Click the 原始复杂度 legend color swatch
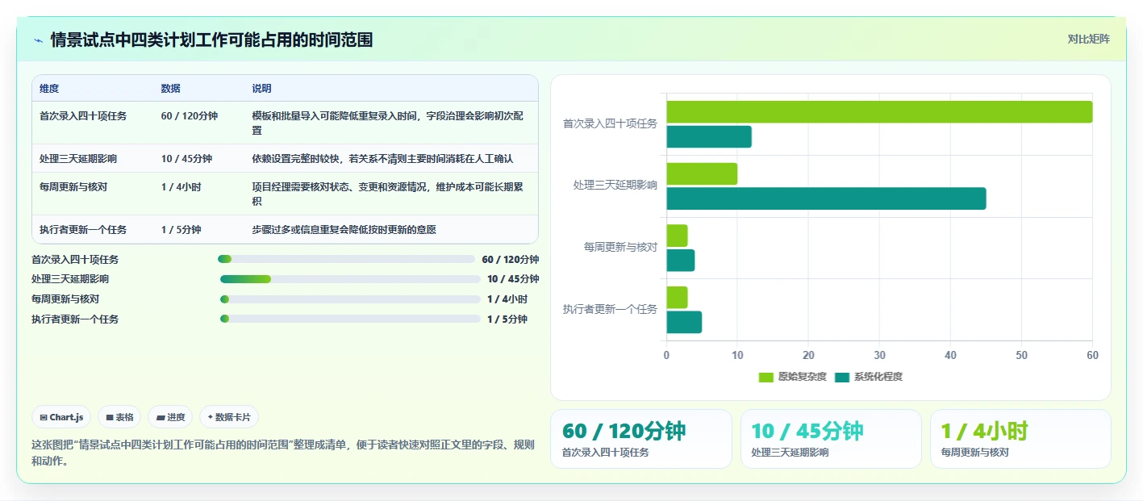This screenshot has width=1143, height=501. [766, 377]
